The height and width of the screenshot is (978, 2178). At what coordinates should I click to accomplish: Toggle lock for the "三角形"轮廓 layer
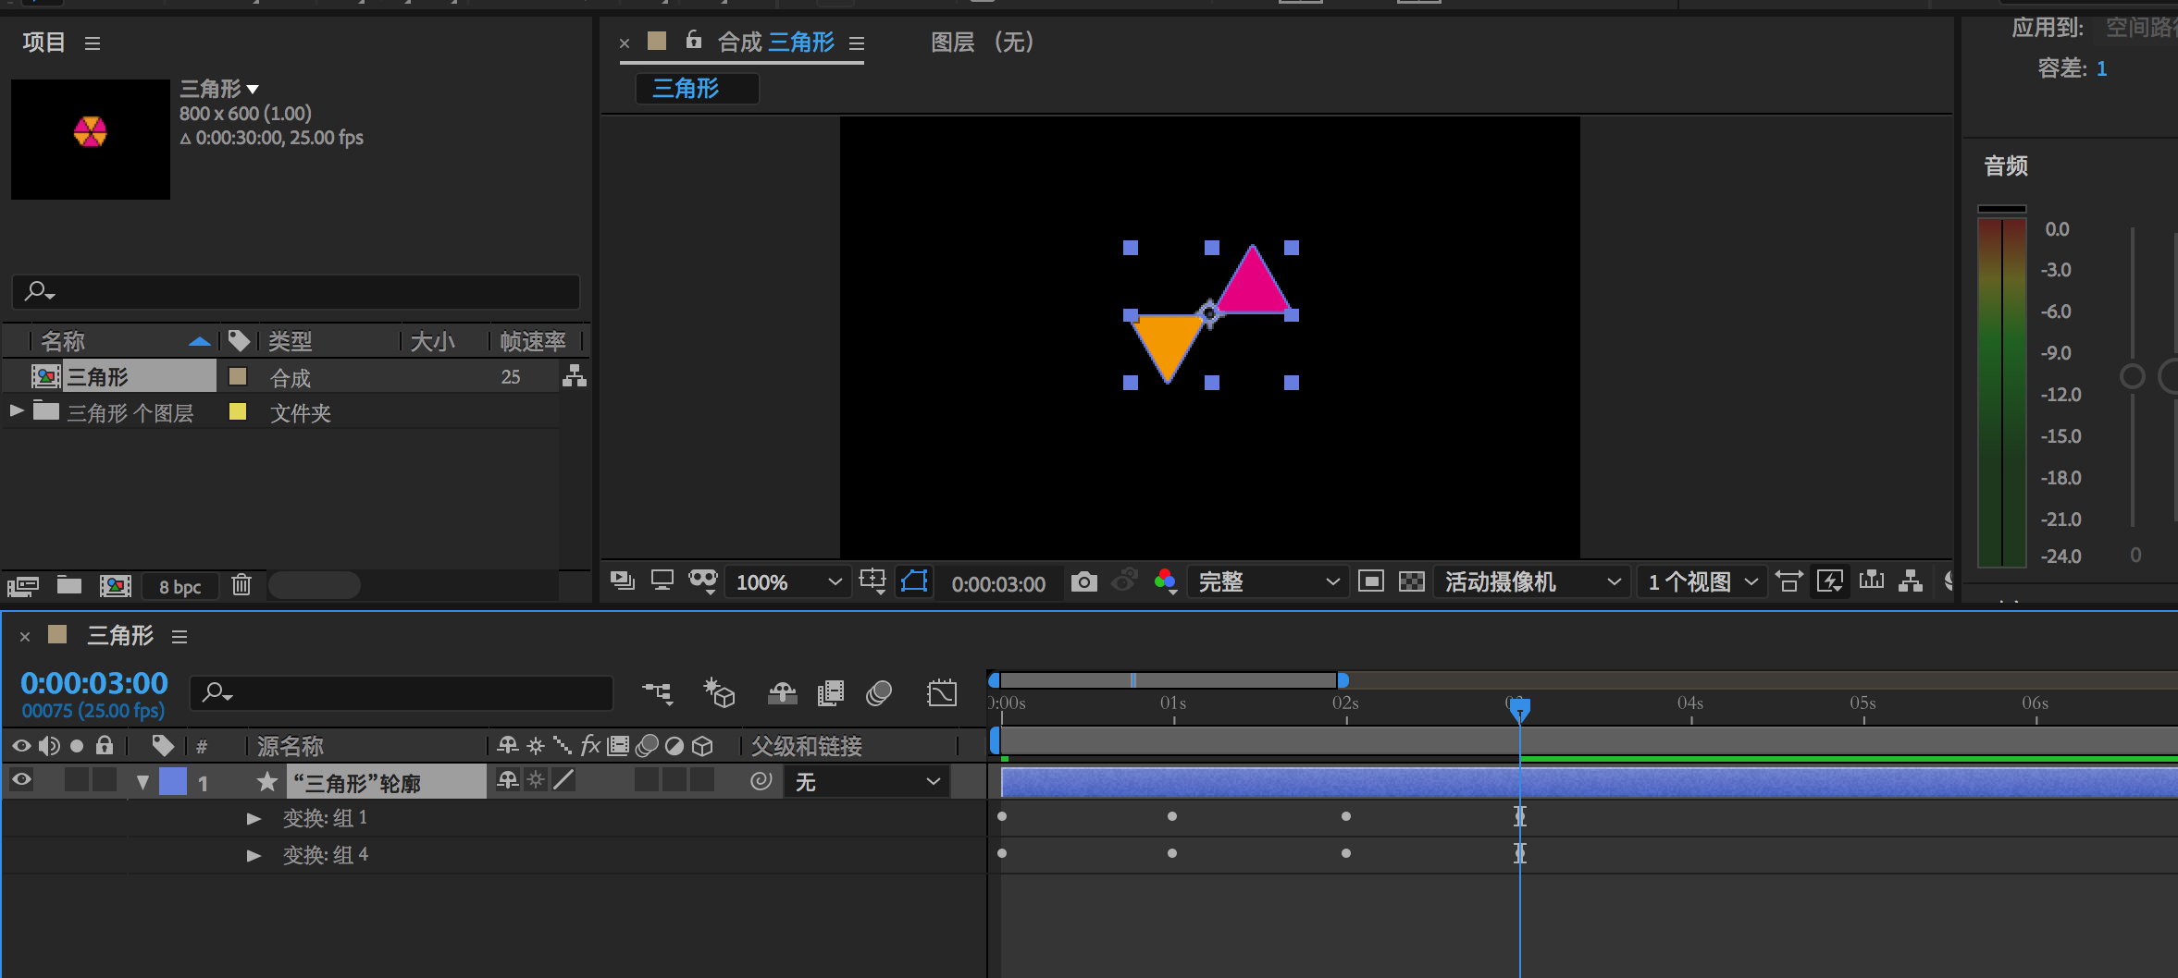point(105,780)
